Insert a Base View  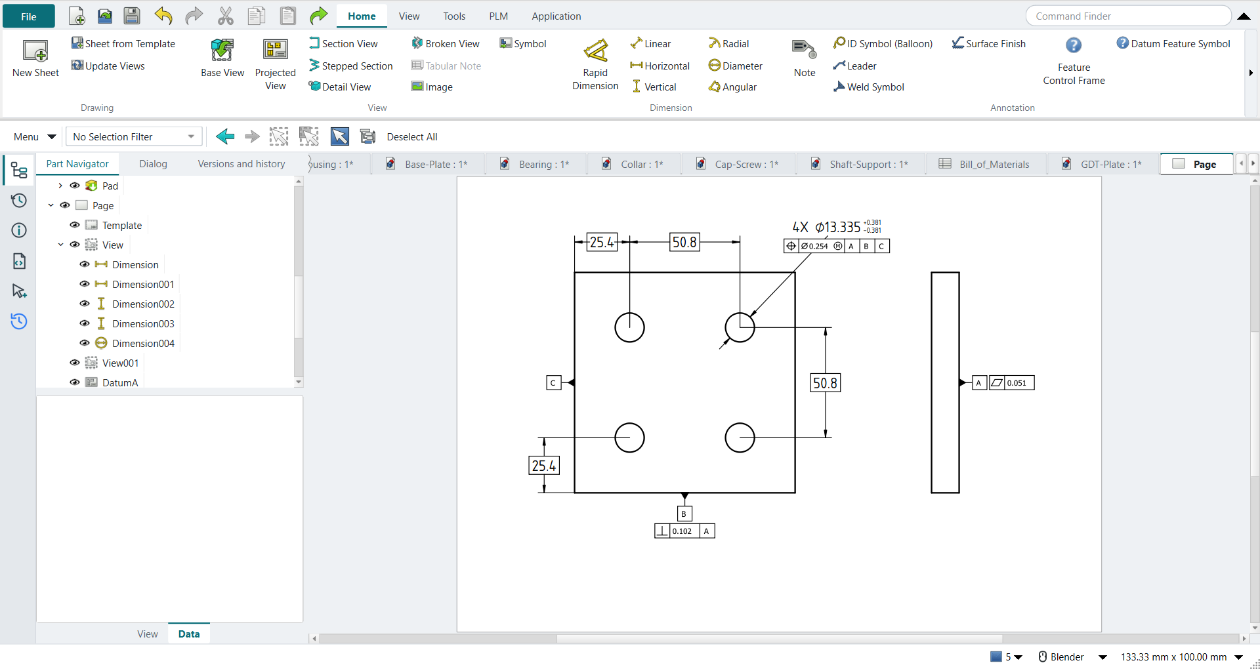(222, 59)
